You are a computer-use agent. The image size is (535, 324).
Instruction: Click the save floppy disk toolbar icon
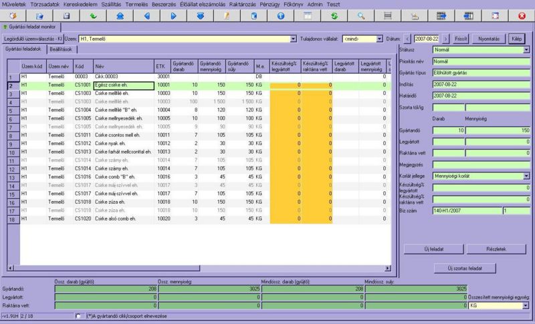tap(66, 15)
